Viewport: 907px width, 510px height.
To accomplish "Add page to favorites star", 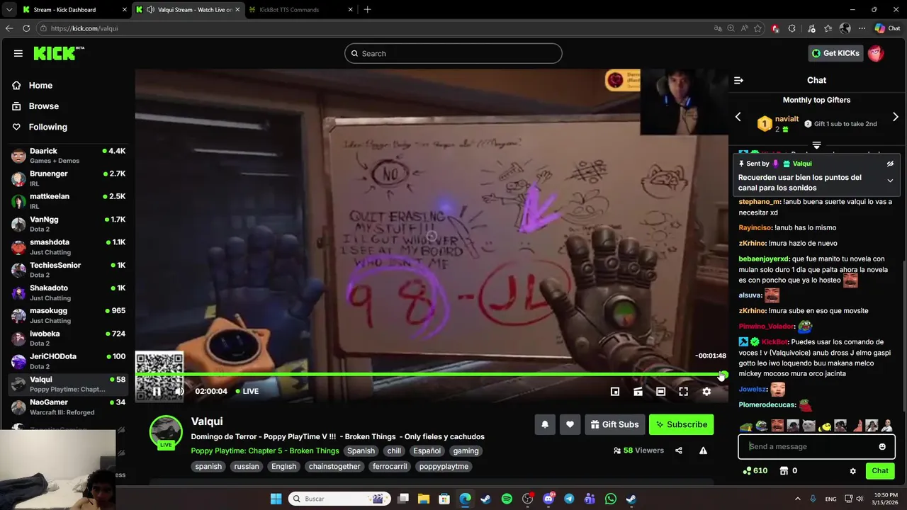I will point(758,28).
